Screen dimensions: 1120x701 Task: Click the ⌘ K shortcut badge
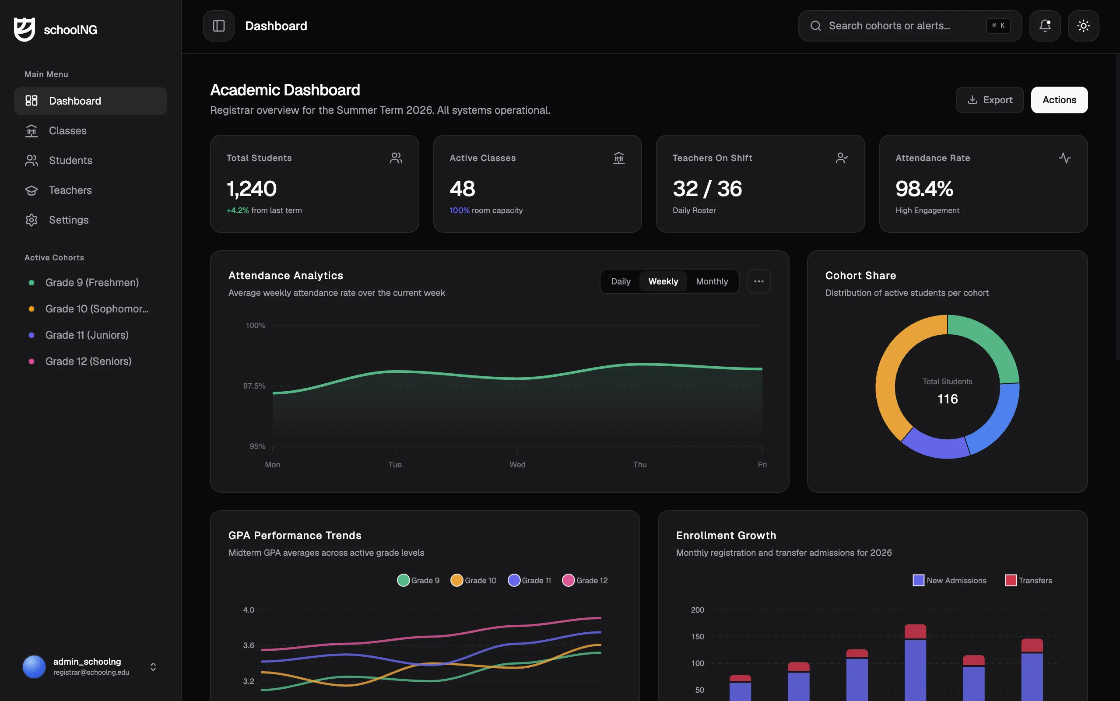[998, 26]
